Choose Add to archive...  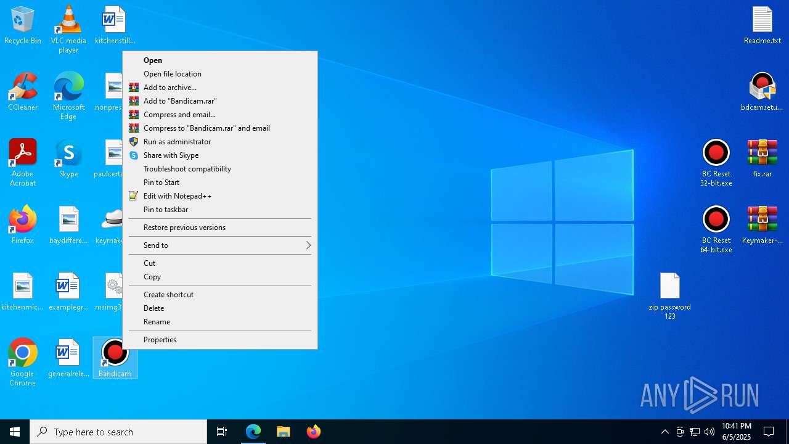point(220,88)
